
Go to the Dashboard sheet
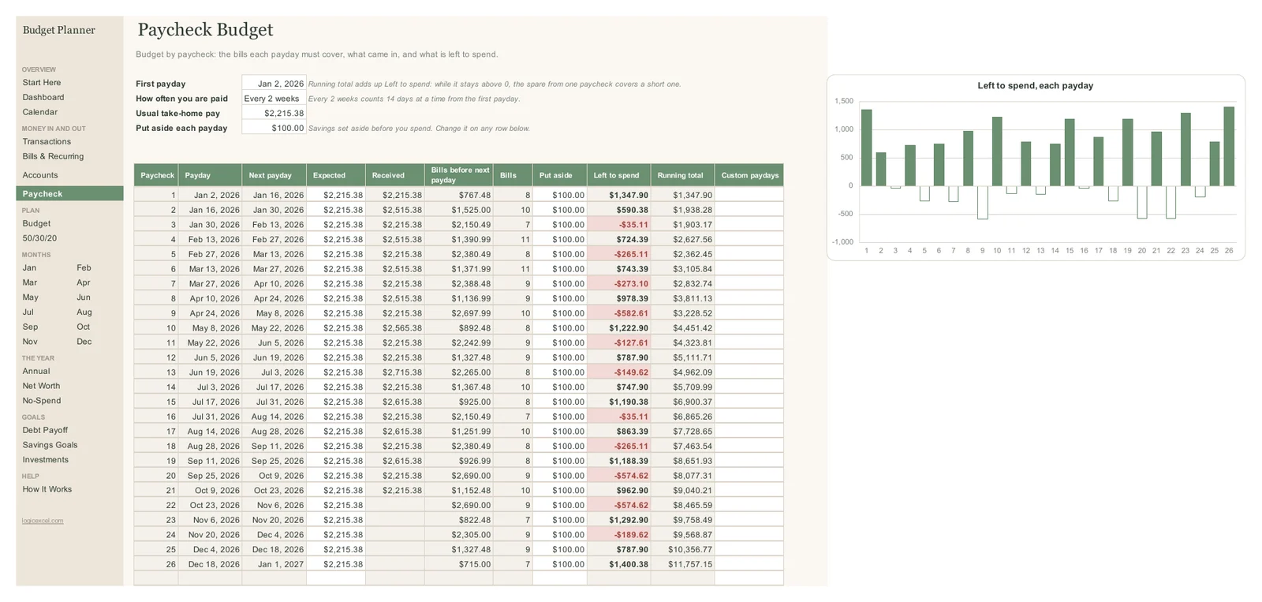tap(43, 97)
